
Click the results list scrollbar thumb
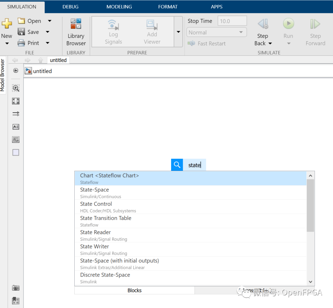(x=310, y=206)
